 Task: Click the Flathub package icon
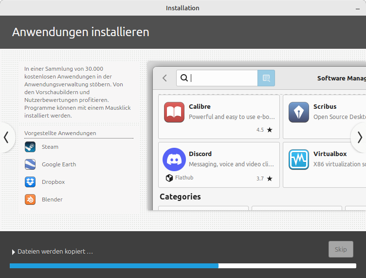click(169, 178)
